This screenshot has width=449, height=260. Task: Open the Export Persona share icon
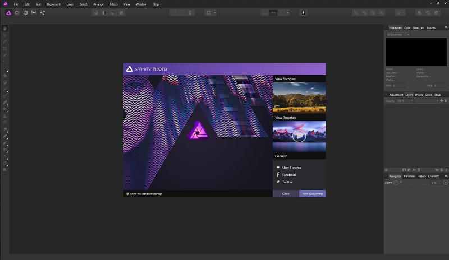(42, 12)
